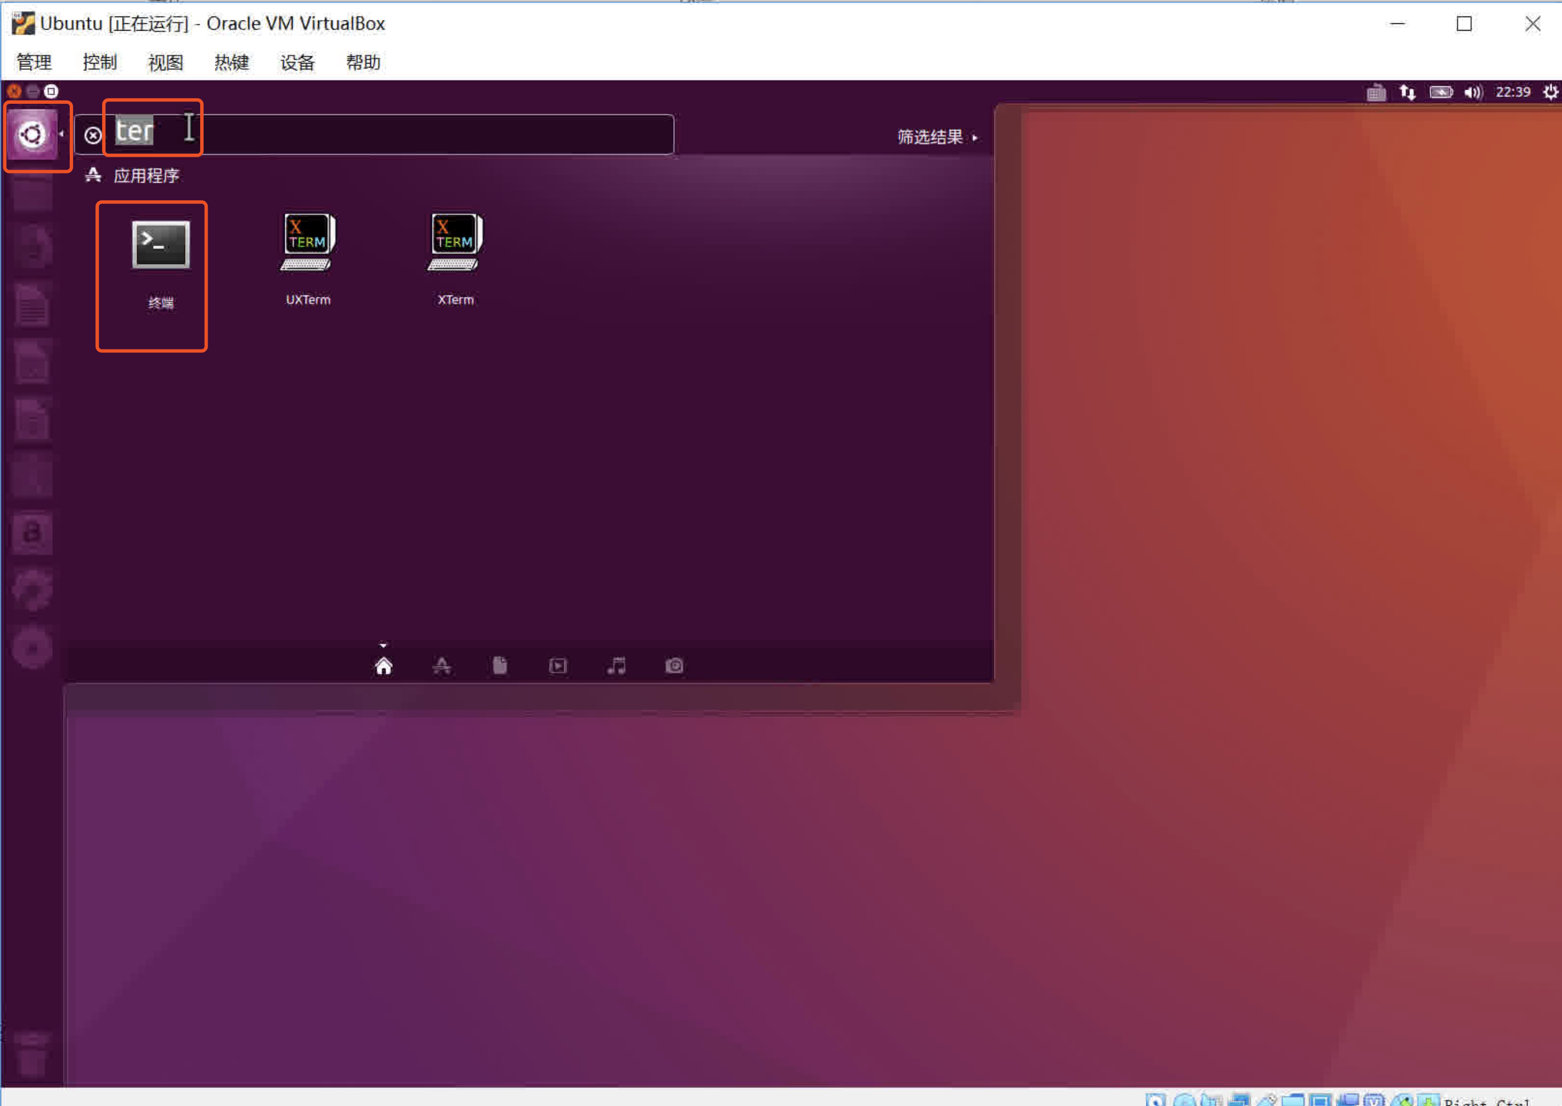Collapse the 应用程序 applications category
Image resolution: width=1562 pixels, height=1106 pixels.
point(132,176)
